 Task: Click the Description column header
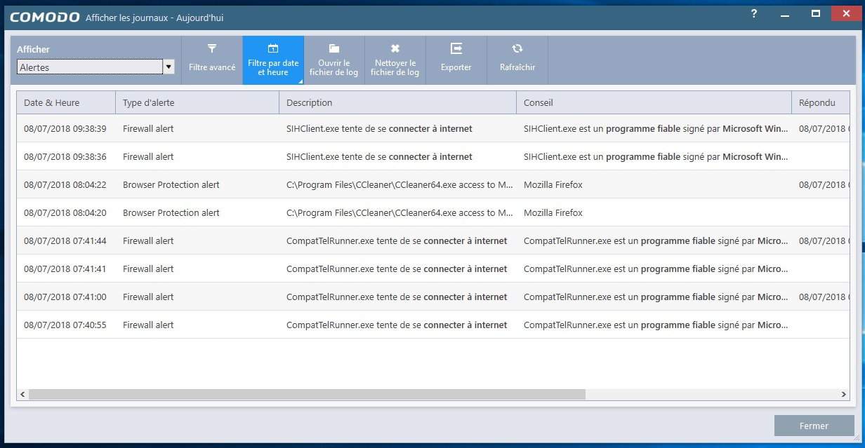point(397,102)
